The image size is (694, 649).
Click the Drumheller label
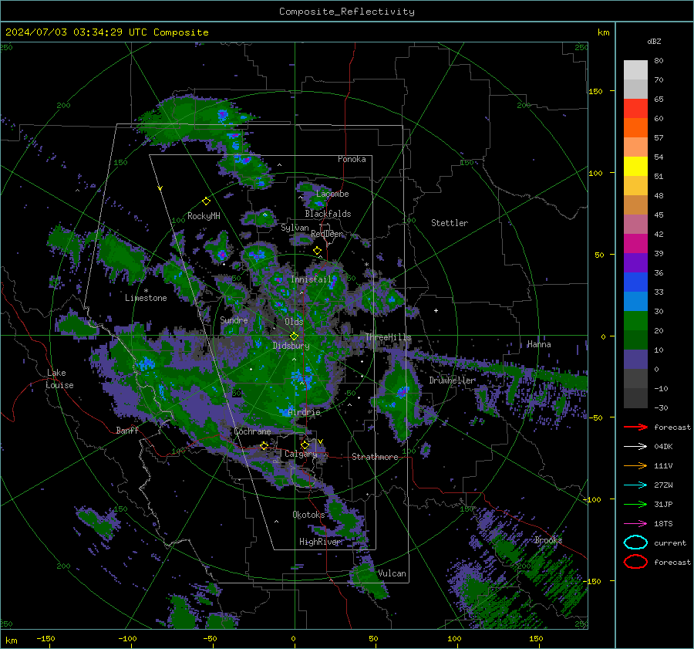[x=453, y=380]
